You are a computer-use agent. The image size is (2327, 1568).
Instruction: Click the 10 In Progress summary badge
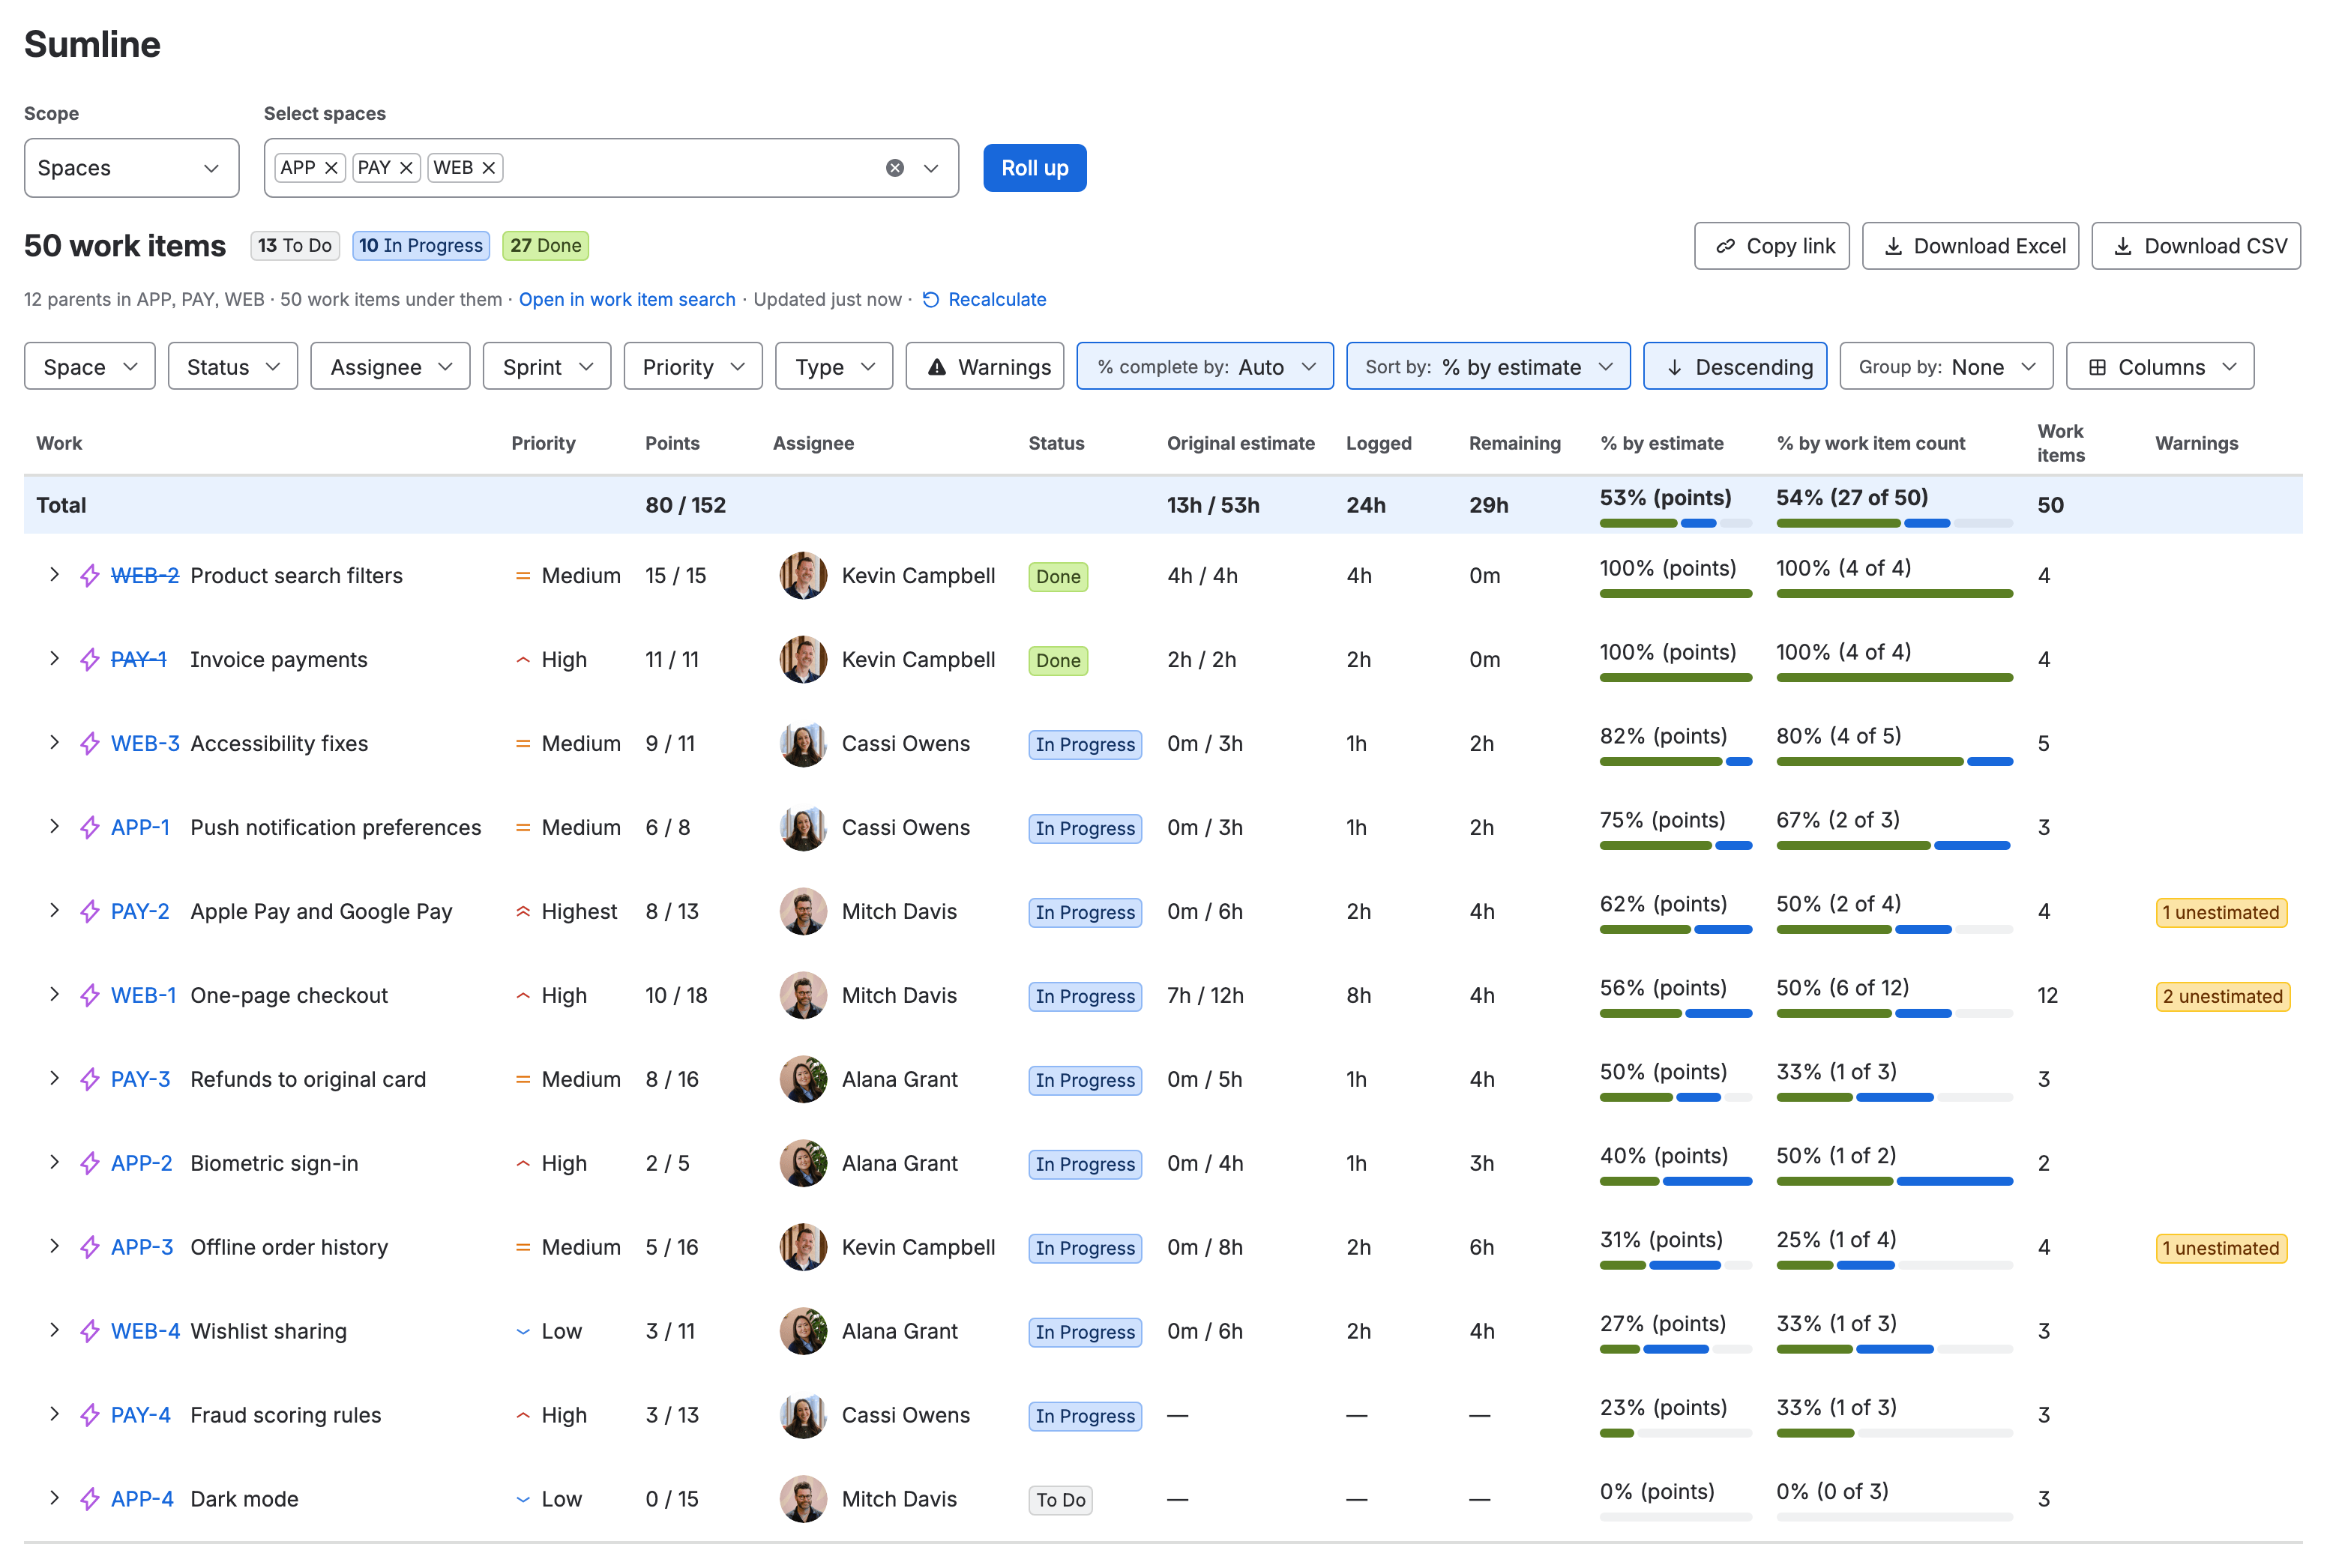coord(421,246)
